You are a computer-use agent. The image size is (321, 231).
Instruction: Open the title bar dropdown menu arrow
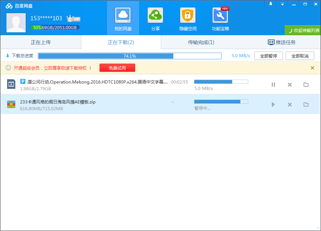click(282, 4)
